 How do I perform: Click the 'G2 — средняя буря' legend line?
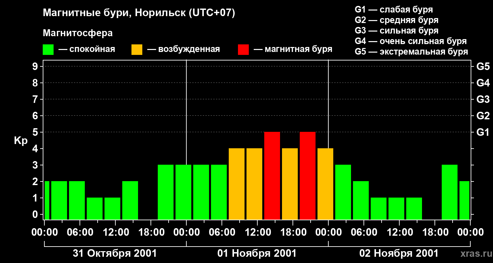pos(397,20)
